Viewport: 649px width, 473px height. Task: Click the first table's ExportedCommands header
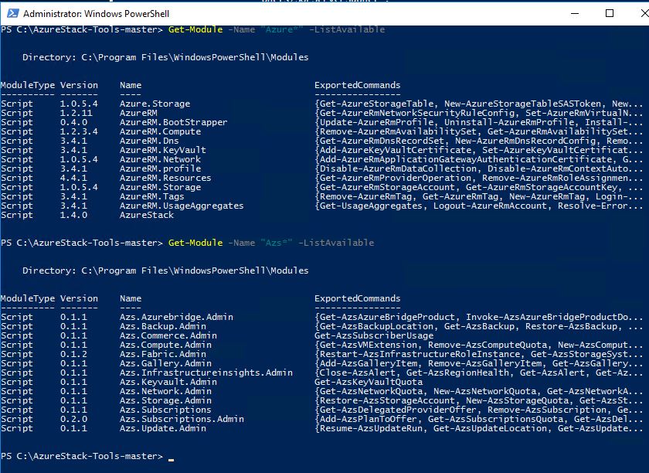(357, 85)
